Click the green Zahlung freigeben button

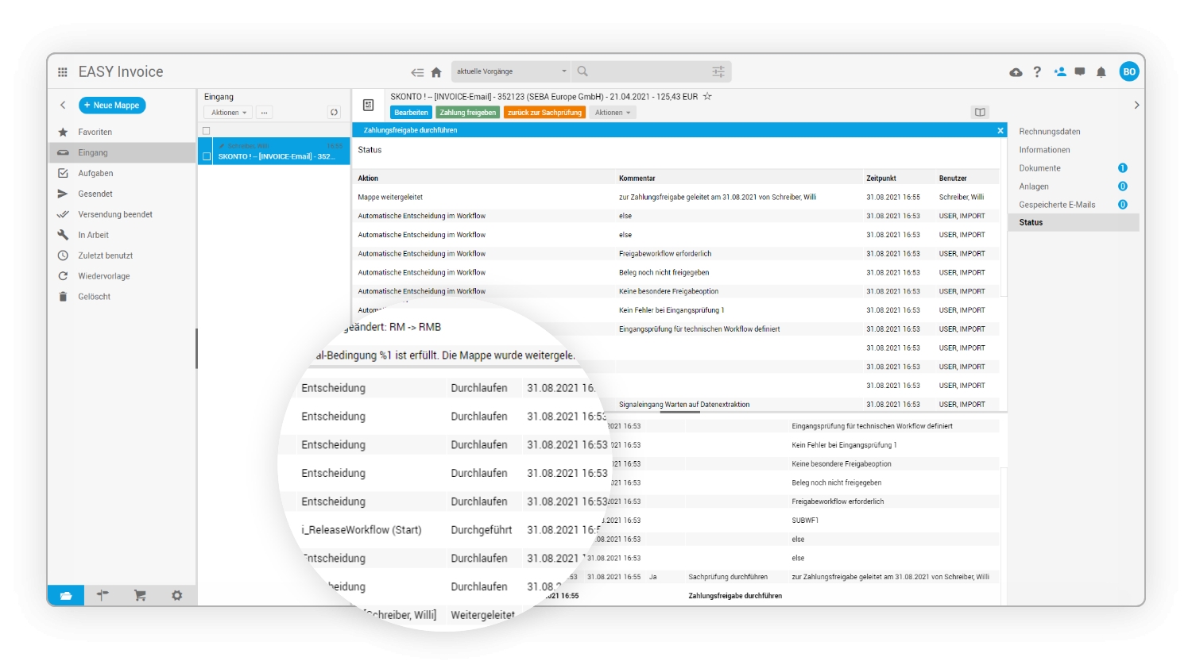[x=468, y=113]
